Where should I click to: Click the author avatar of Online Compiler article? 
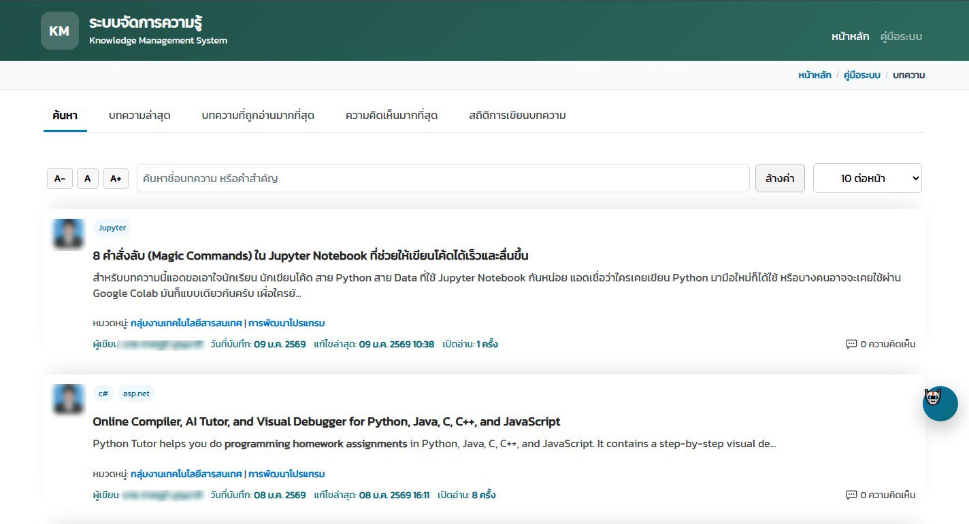click(68, 400)
